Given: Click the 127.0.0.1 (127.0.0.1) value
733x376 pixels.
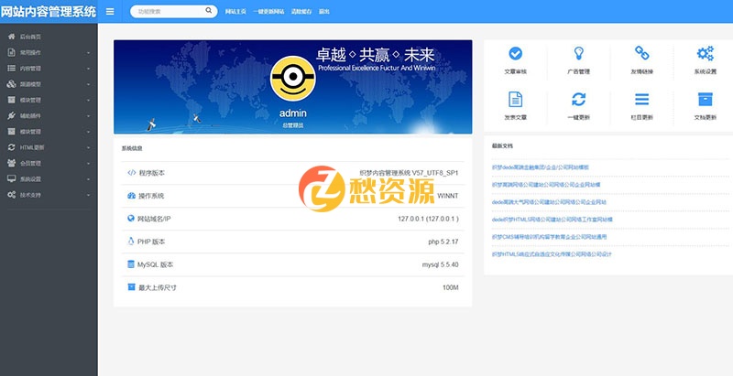Looking at the screenshot, I should pos(428,219).
